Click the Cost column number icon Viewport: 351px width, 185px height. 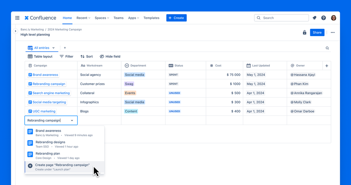pos(212,66)
